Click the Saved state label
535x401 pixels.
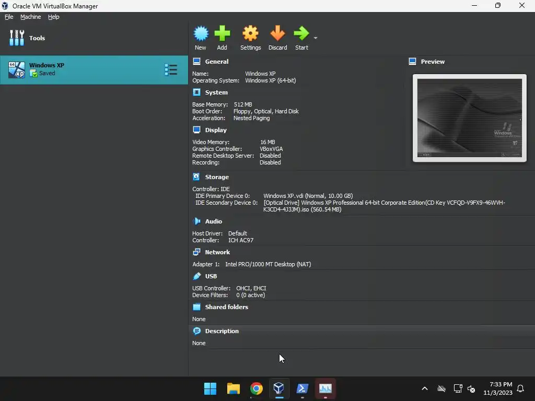pyautogui.click(x=47, y=73)
